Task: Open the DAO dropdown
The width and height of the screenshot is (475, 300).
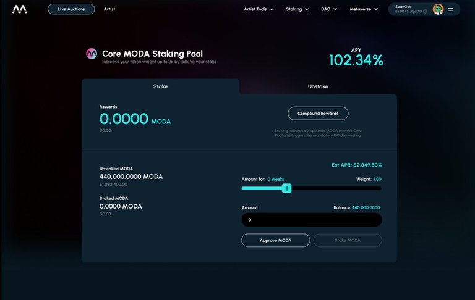Action: 329,9
